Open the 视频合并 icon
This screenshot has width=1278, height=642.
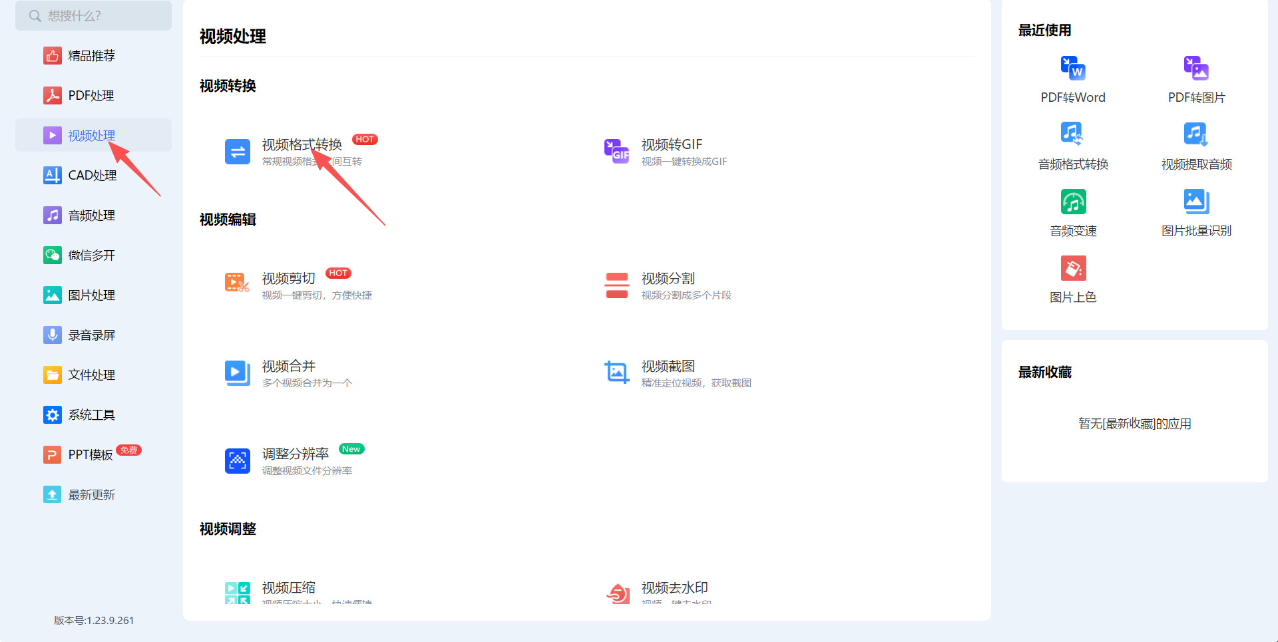click(237, 373)
